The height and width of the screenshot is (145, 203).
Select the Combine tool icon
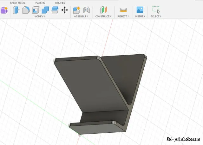click(x=45, y=10)
